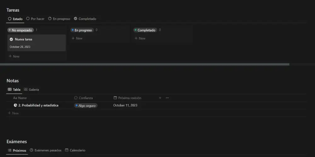Open the Calendario view in Exámenes
The height and width of the screenshot is (157, 315).
(75, 150)
